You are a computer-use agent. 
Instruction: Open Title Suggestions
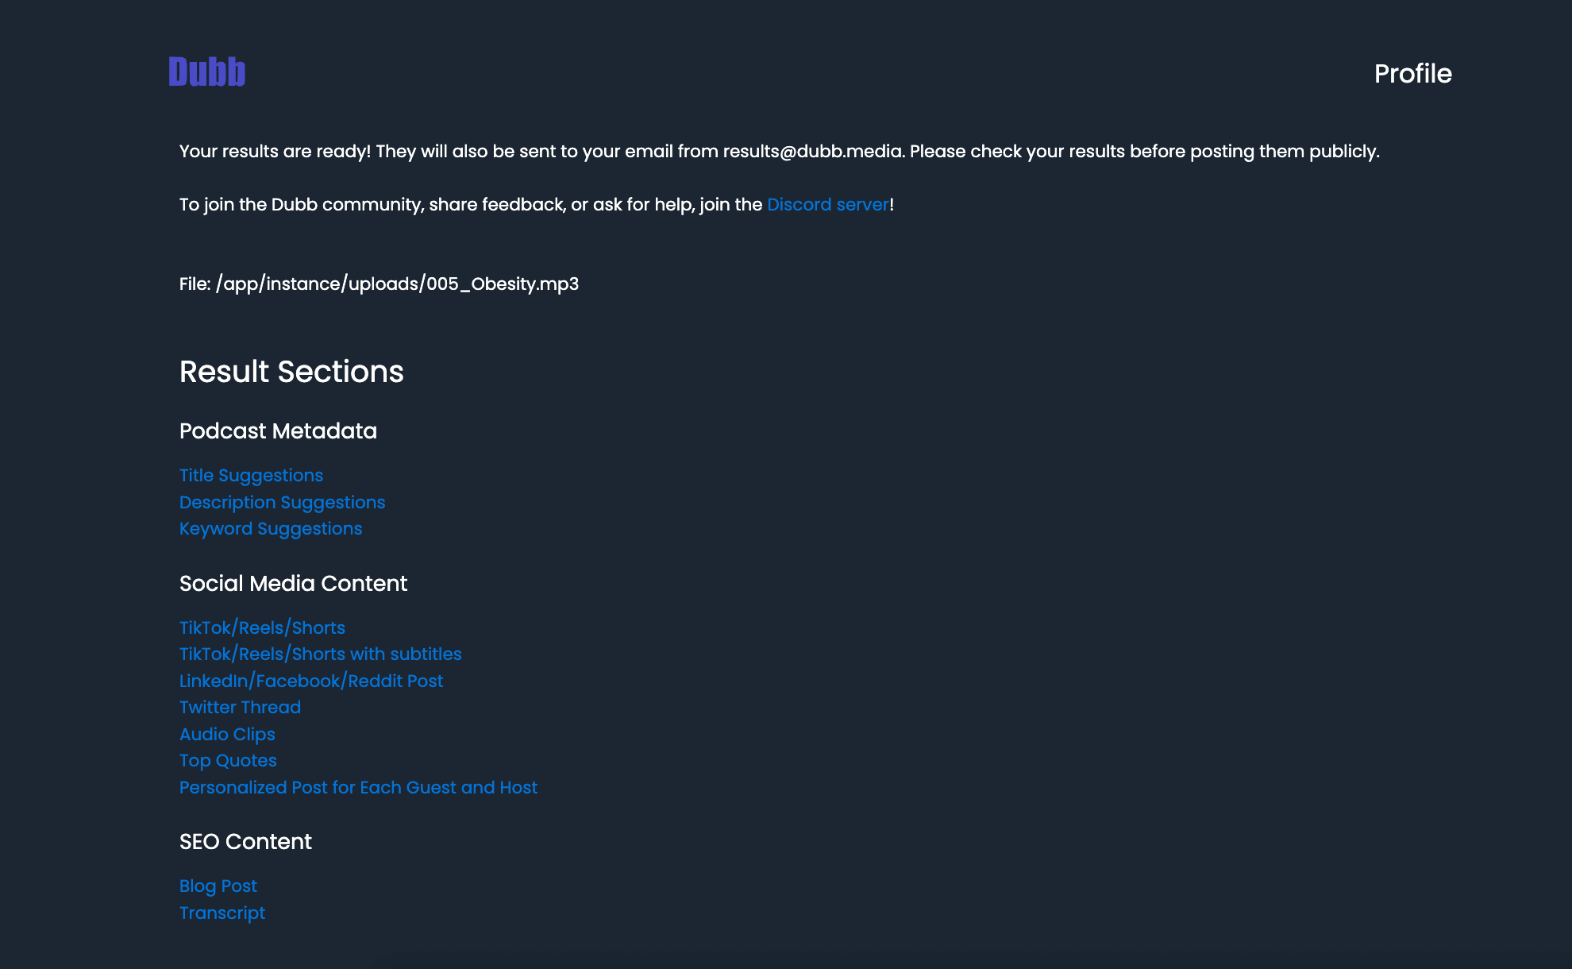tap(251, 475)
